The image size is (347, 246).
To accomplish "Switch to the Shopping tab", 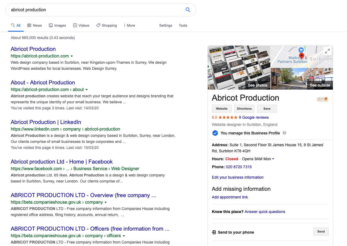I will (106, 25).
